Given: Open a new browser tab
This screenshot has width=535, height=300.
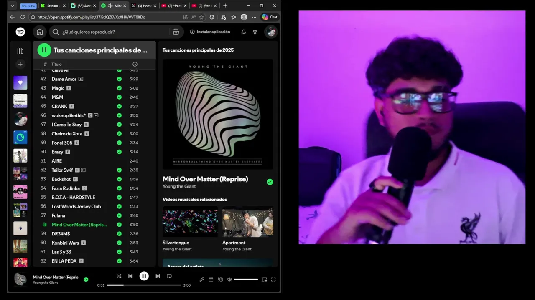Looking at the screenshot, I should pyautogui.click(x=225, y=6).
